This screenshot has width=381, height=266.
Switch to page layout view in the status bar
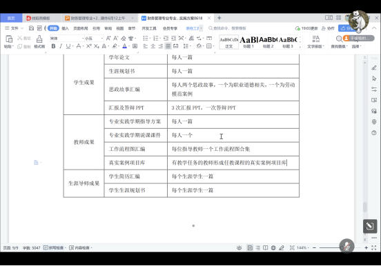(250, 248)
